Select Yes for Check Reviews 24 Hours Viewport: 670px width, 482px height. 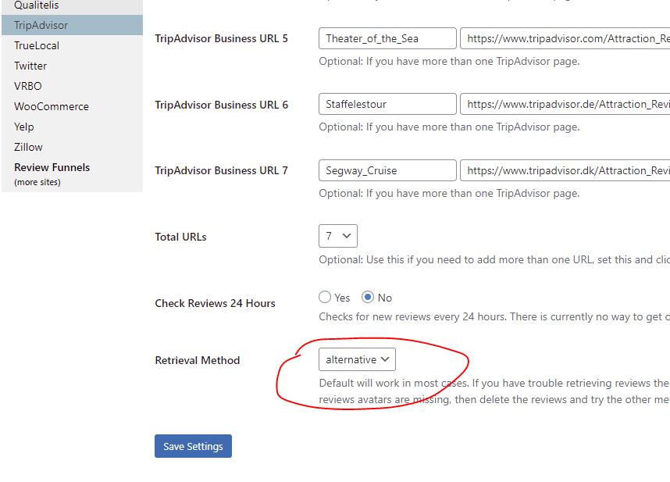[325, 297]
